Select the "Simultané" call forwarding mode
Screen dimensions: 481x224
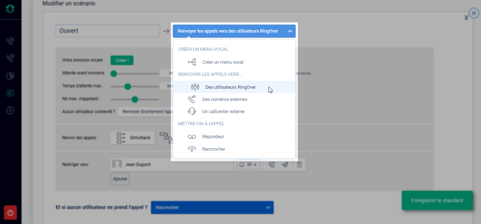(x=133, y=137)
